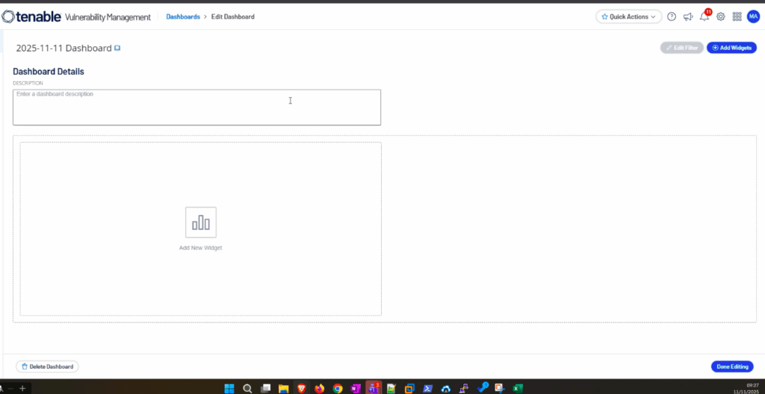Open notifications bell with 11 badge
The image size is (765, 394).
pos(704,16)
